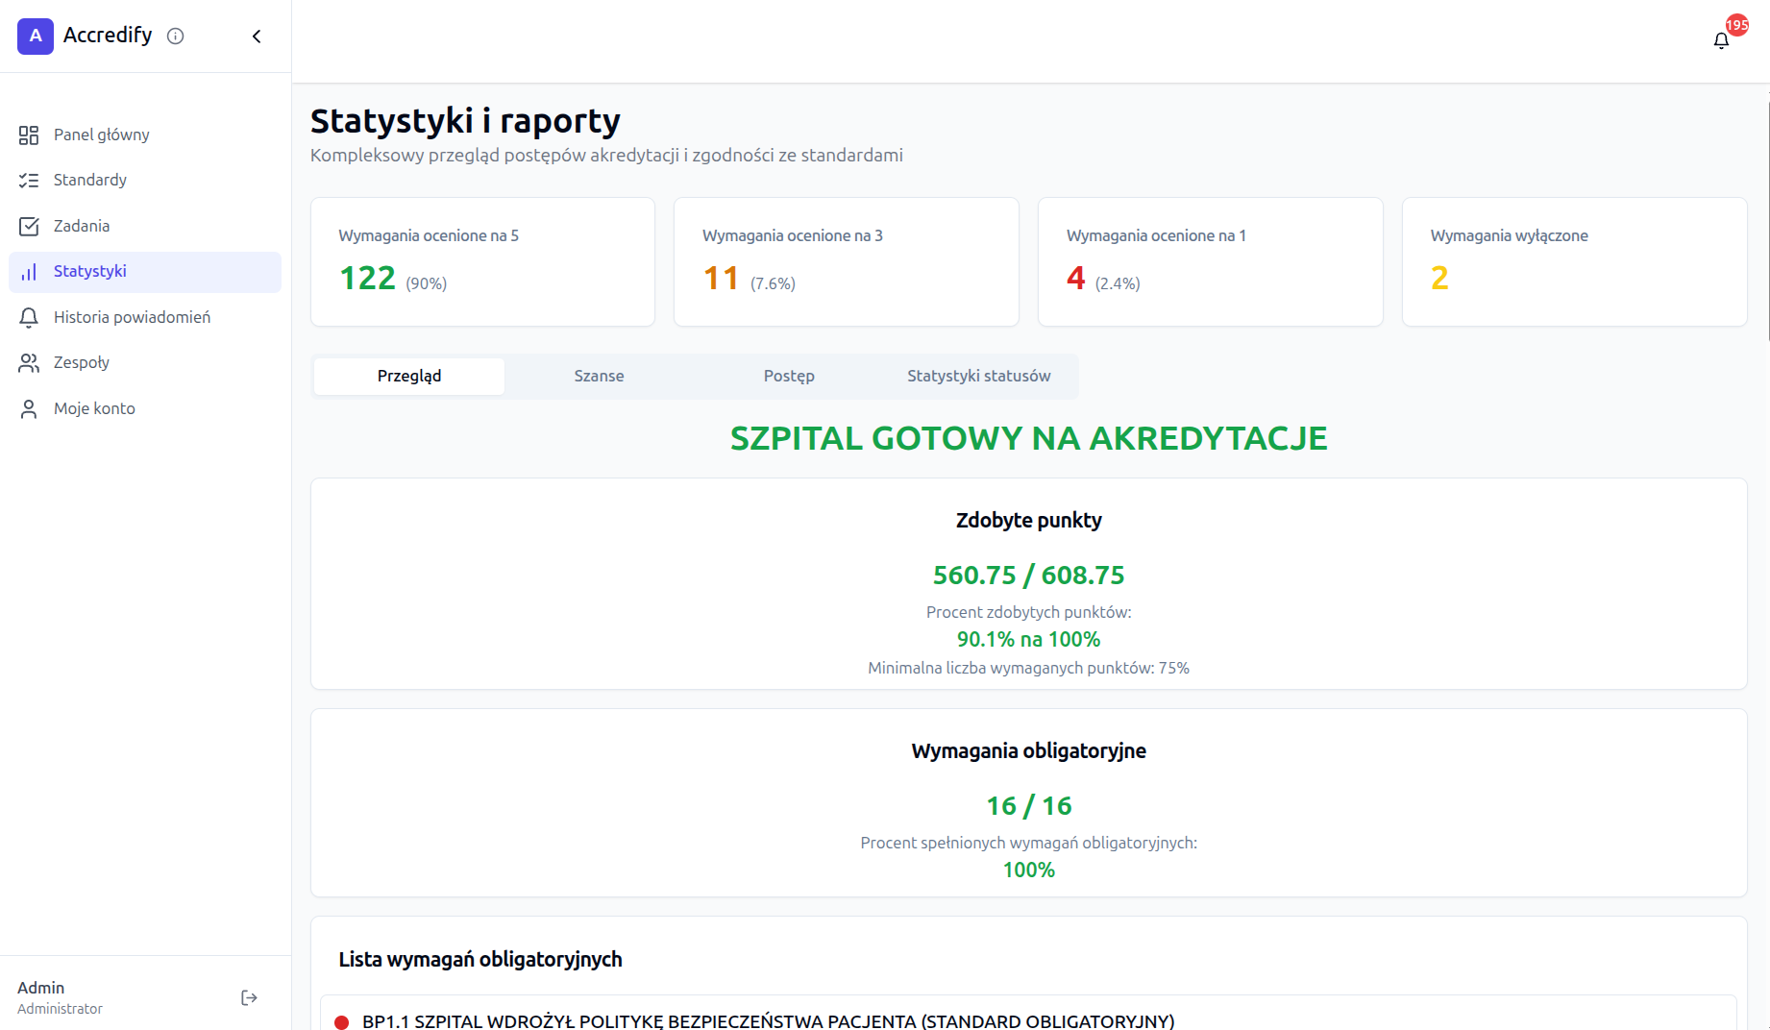Click the Wymagania ocenione na 5 card

482,261
